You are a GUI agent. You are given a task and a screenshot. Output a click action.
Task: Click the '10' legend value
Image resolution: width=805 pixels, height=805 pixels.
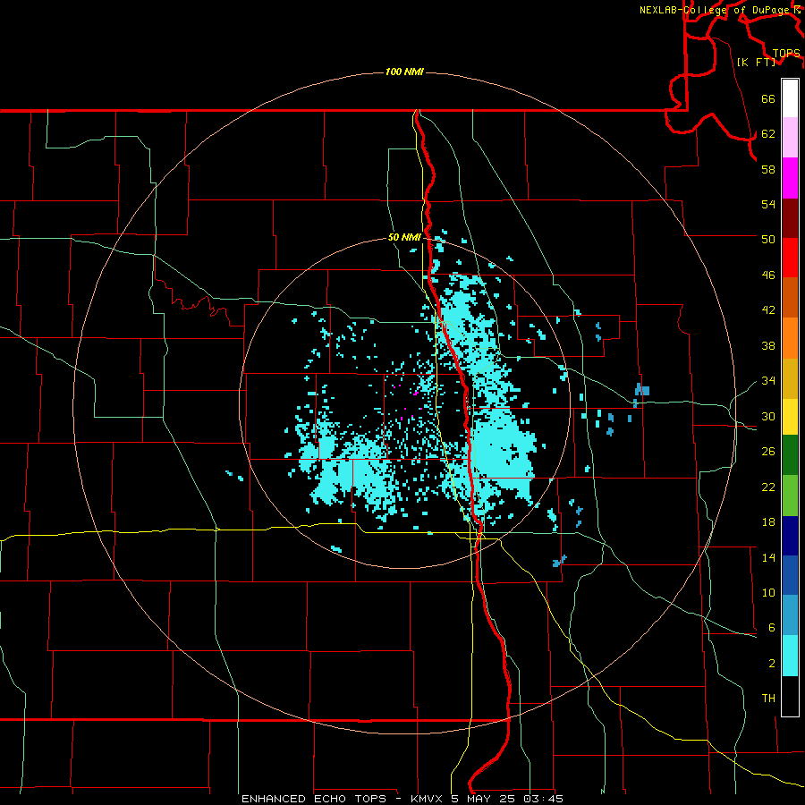coord(768,593)
